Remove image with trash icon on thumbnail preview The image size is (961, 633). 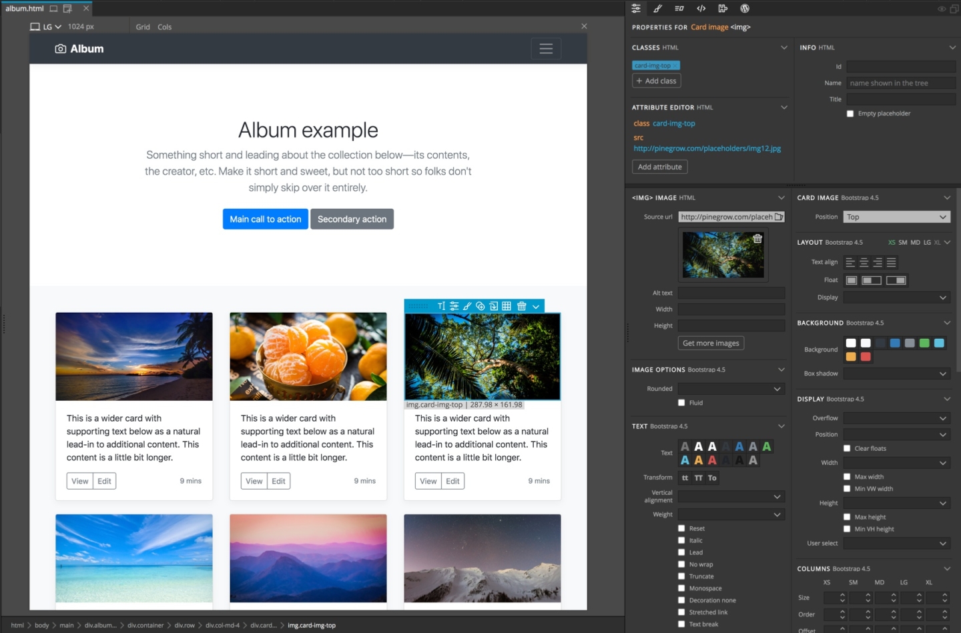click(757, 239)
